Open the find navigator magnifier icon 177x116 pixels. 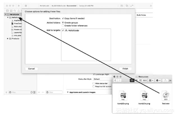(x=15, y=11)
